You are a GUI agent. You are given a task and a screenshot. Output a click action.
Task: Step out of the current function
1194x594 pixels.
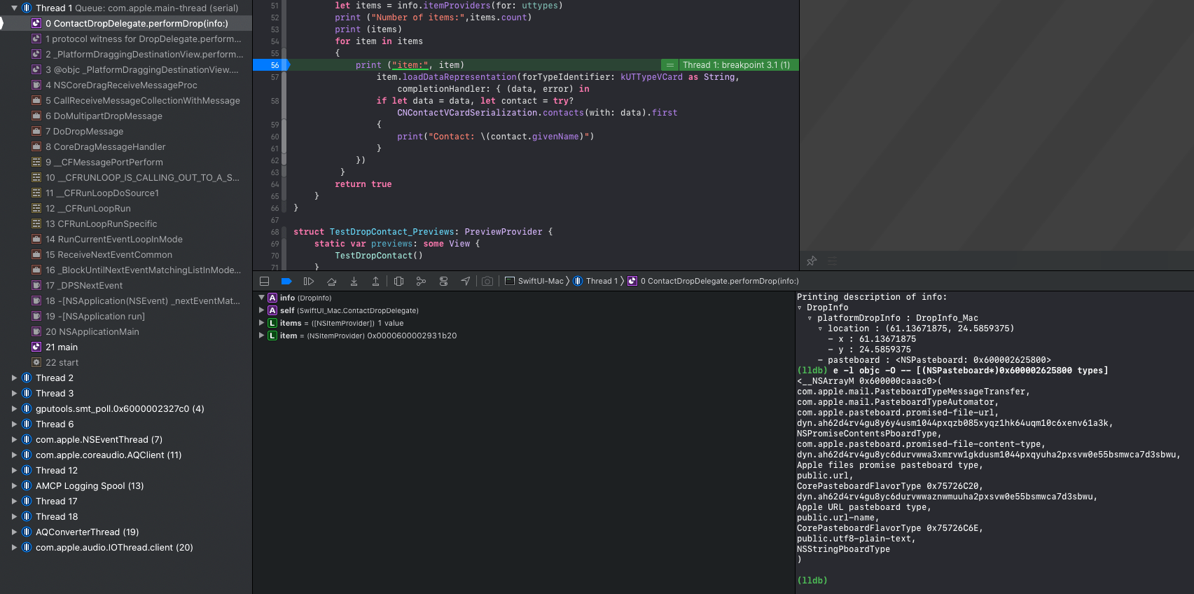click(375, 281)
